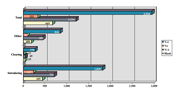181x99 pixels.
Task: Click the Clearing data label 35
Action: point(29,59)
